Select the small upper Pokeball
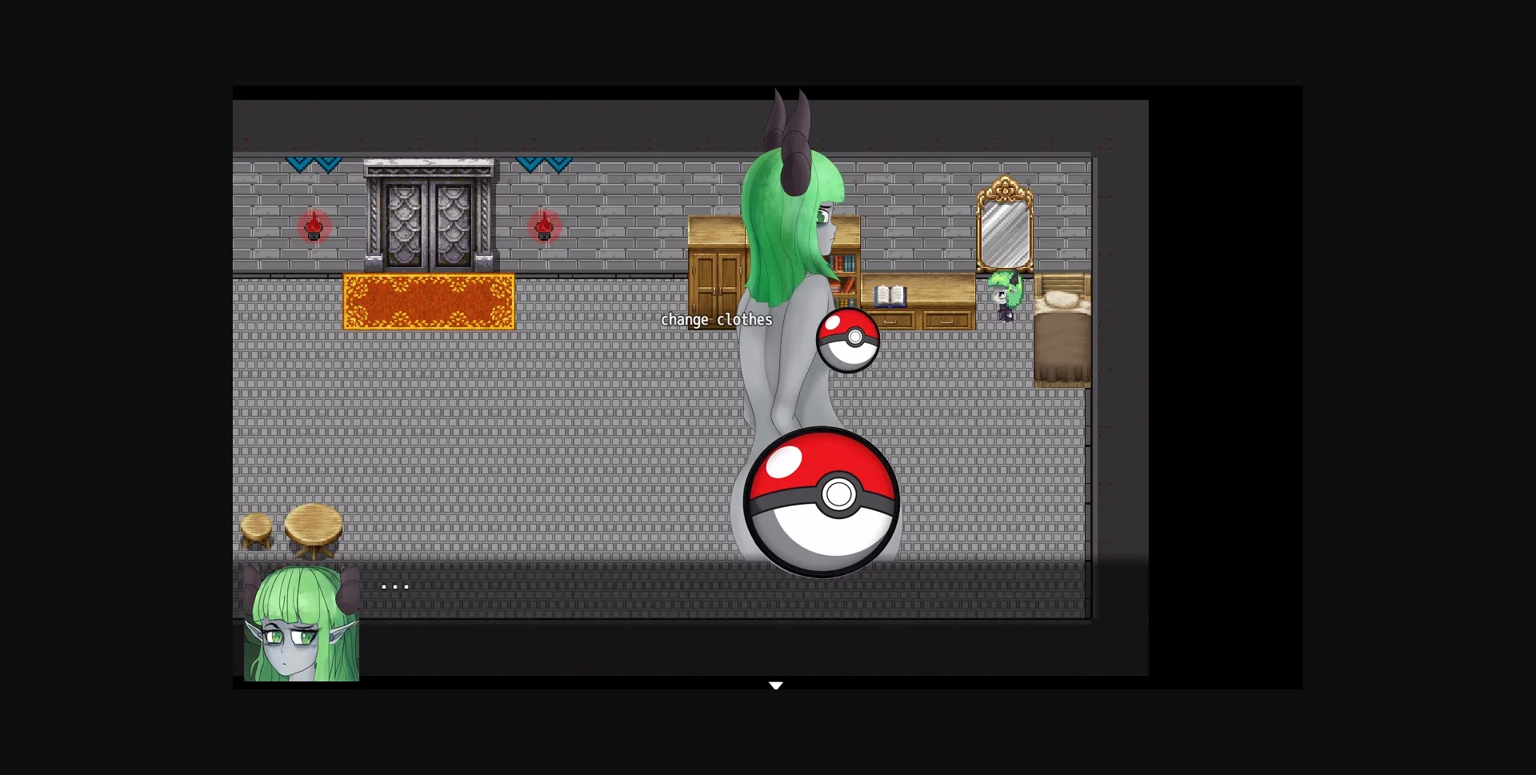1536x775 pixels. pyautogui.click(x=848, y=340)
